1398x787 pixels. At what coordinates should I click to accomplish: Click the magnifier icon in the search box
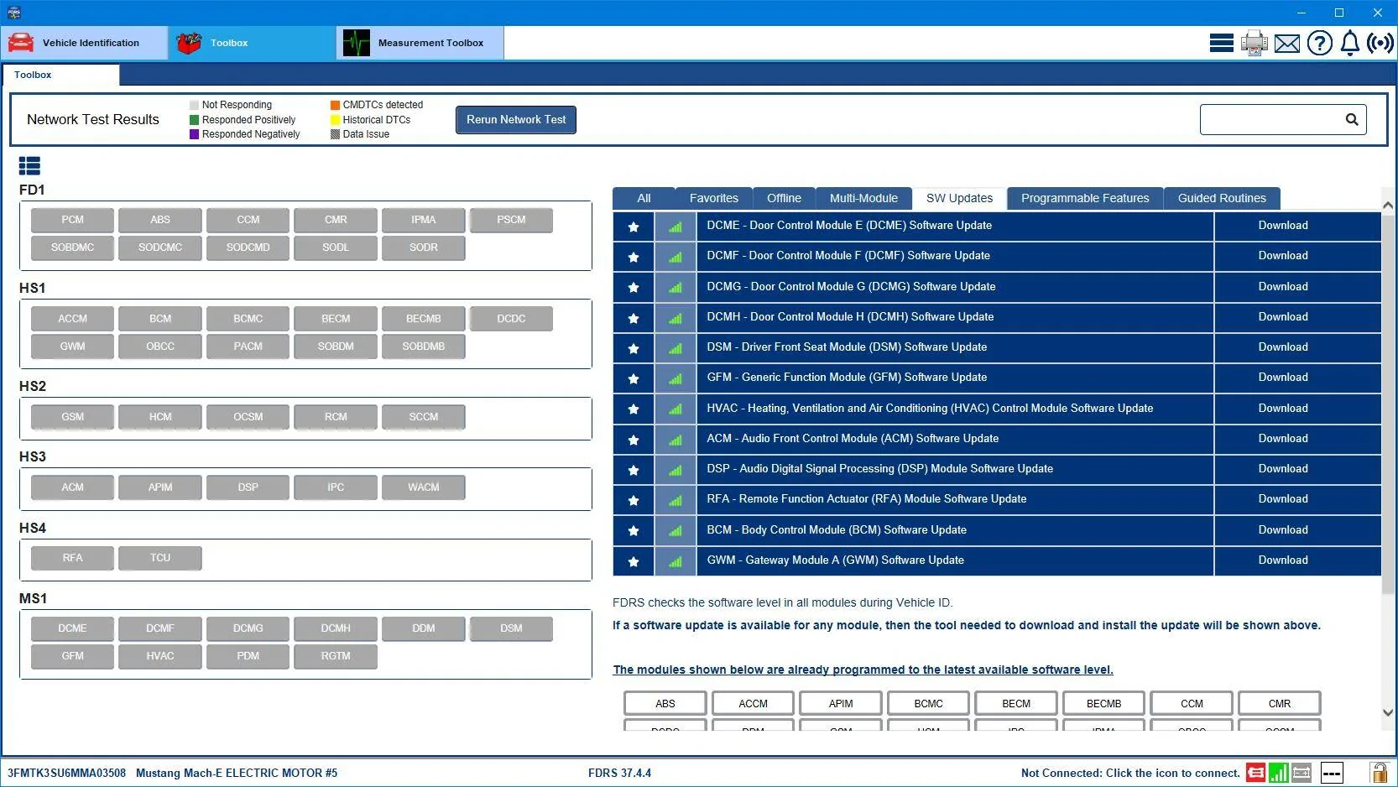1352,120
